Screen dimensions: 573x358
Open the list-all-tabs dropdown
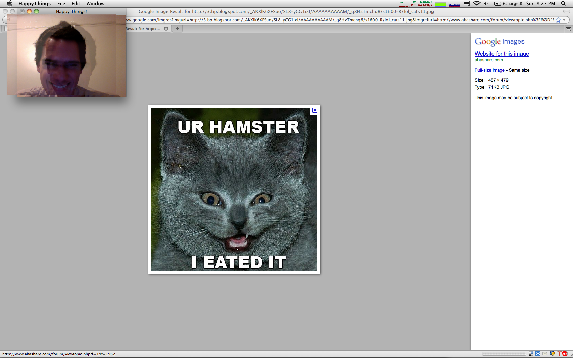click(568, 29)
